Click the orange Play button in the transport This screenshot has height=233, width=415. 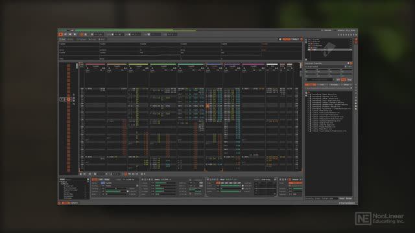pos(60,34)
